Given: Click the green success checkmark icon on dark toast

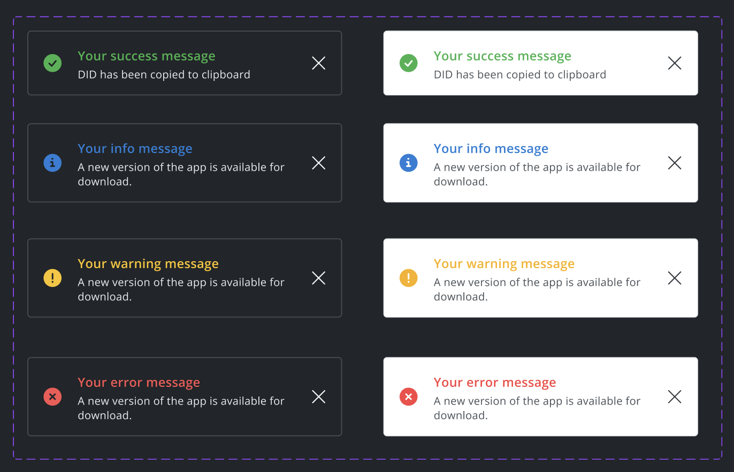Looking at the screenshot, I should tap(52, 63).
